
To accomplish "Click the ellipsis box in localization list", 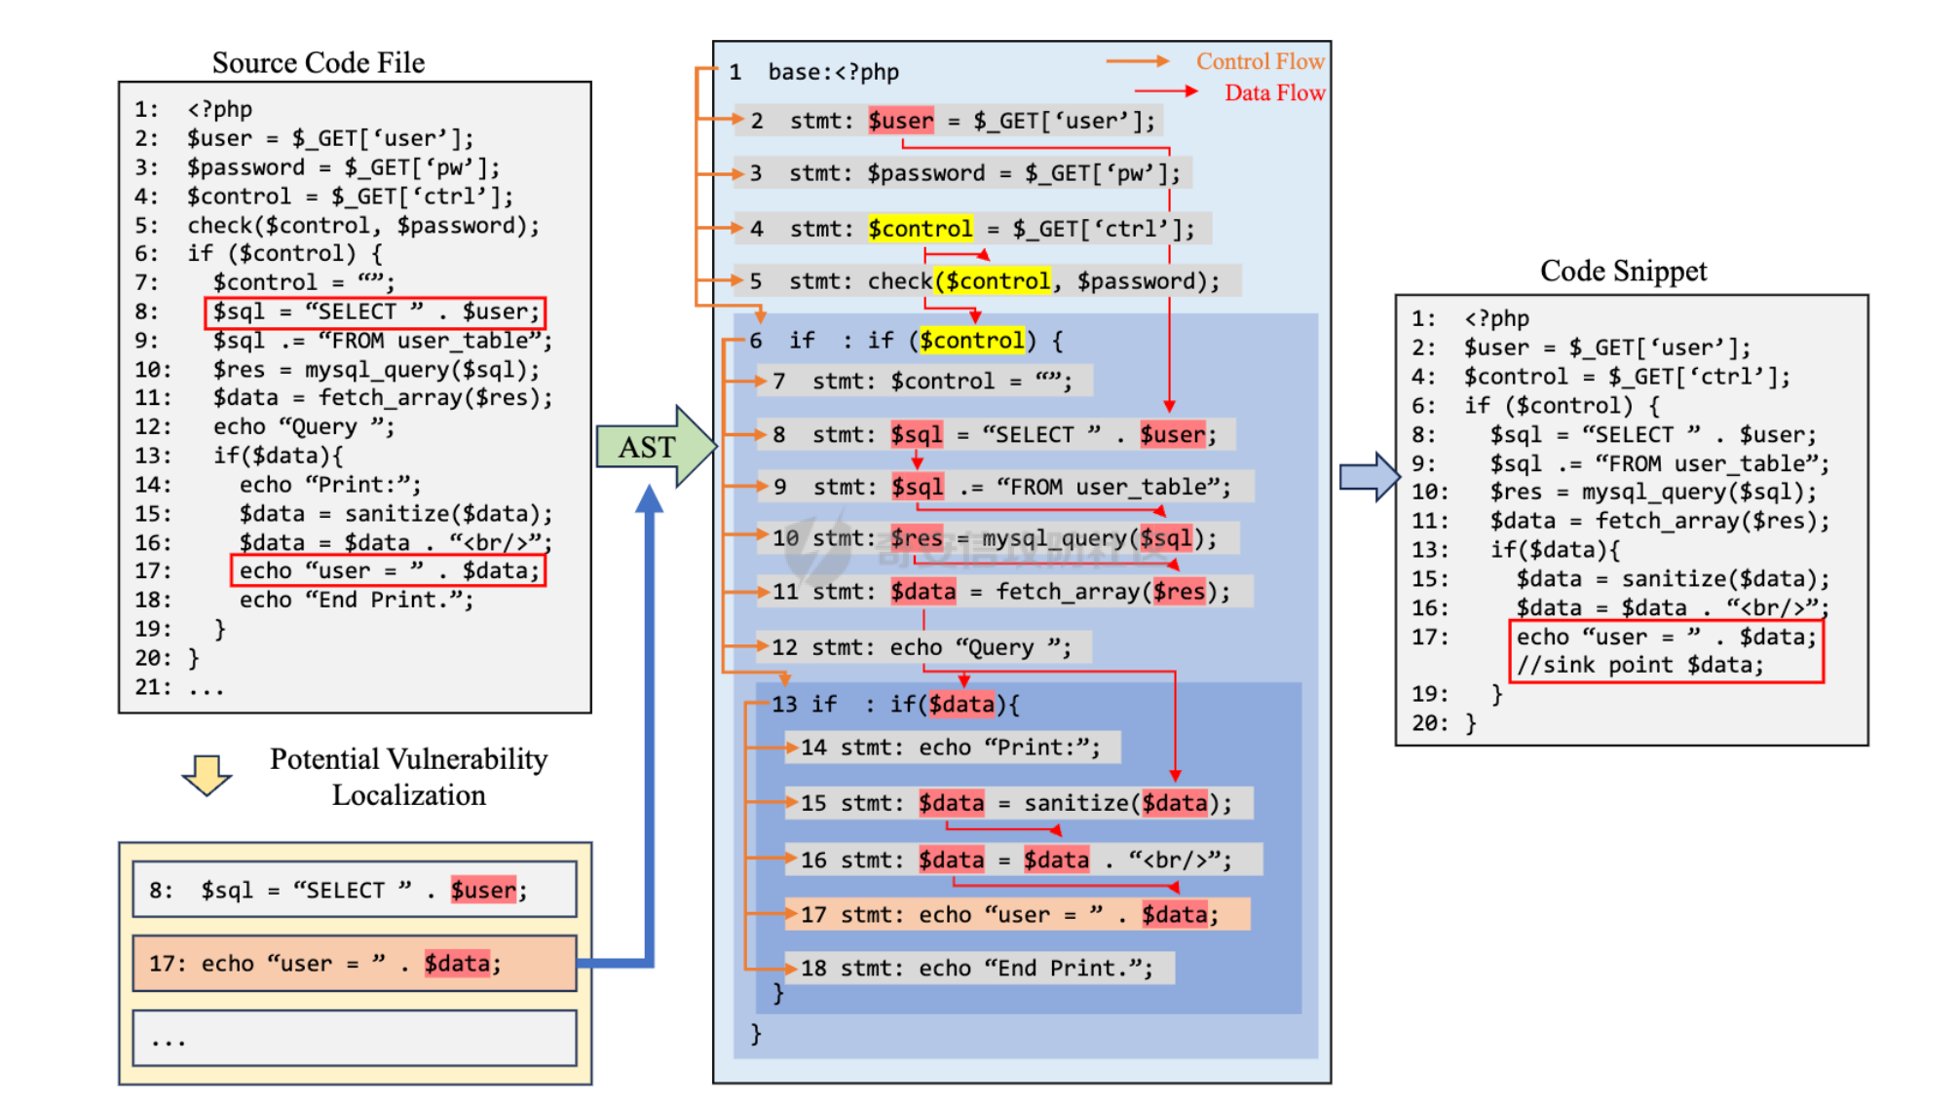I will click(355, 1038).
